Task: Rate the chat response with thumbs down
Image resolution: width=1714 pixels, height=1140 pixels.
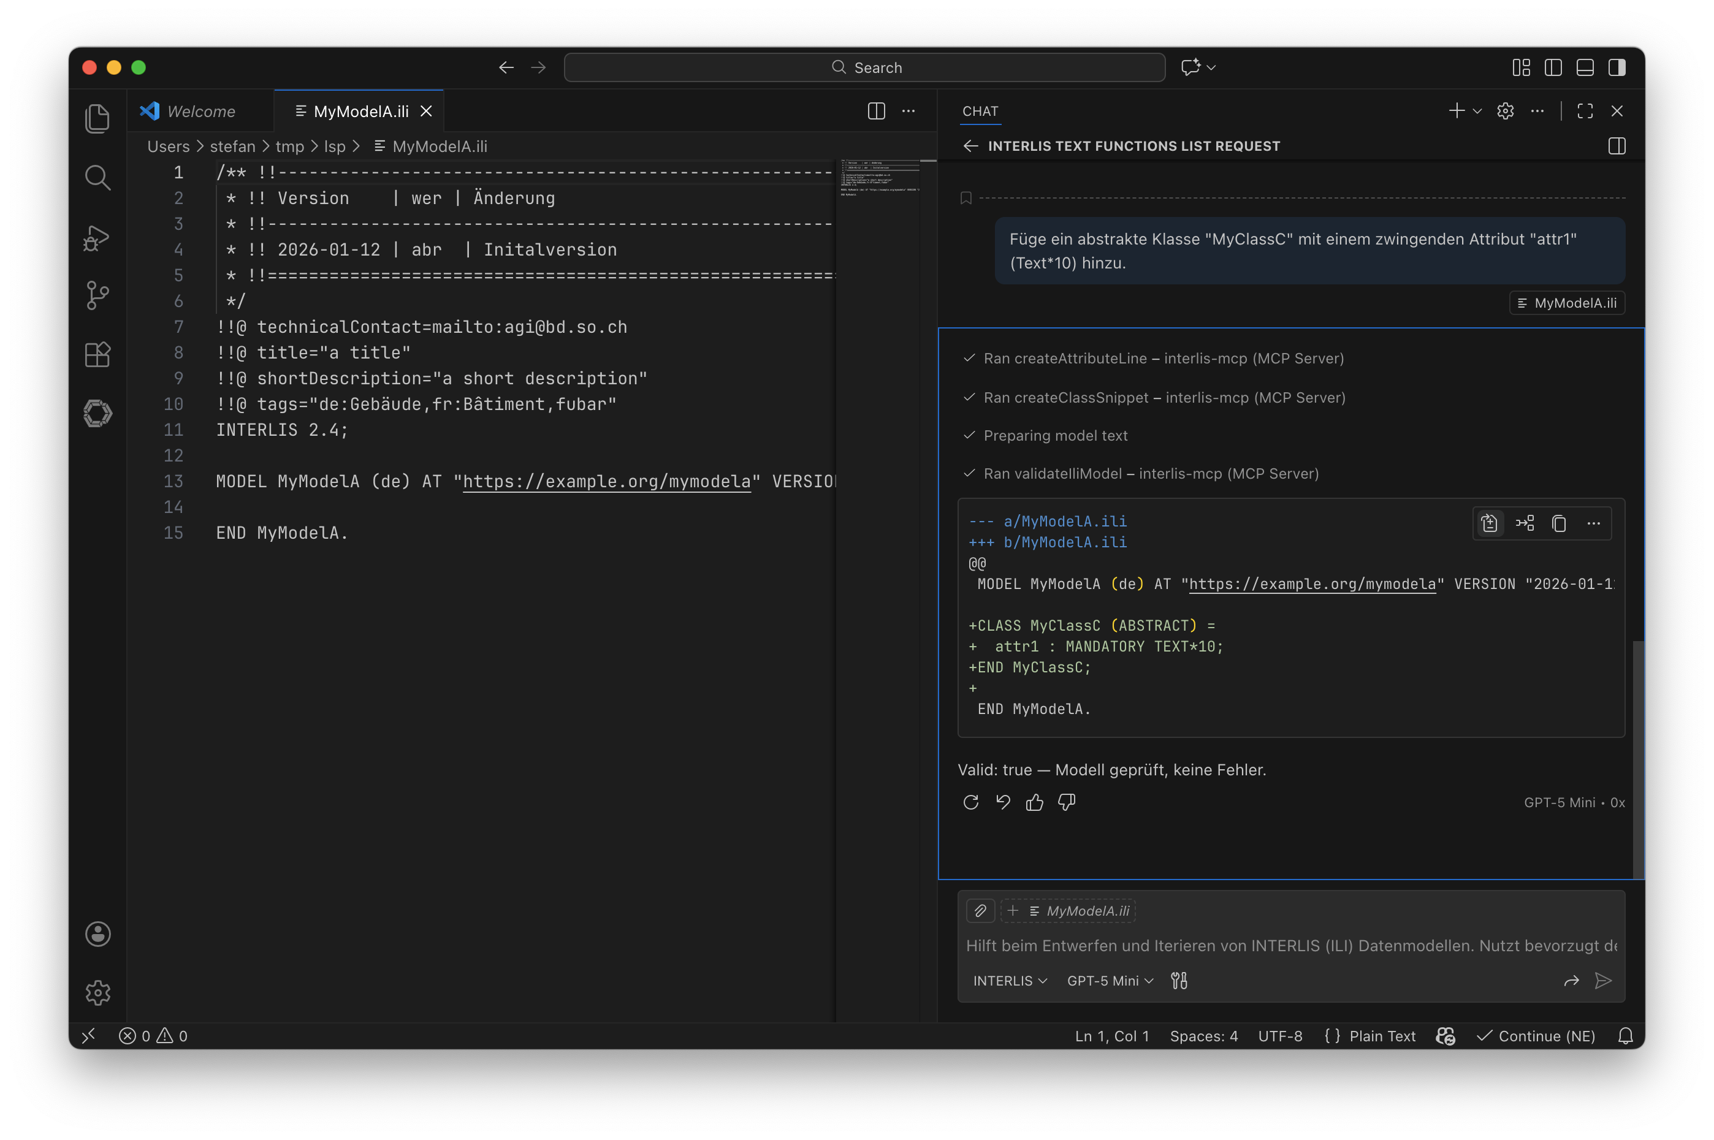Action: coord(1066,803)
